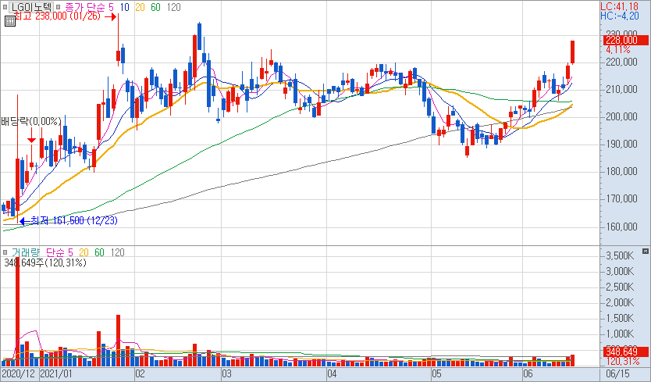
Task: Click the gray 120 volume average label
Action: coord(118,252)
